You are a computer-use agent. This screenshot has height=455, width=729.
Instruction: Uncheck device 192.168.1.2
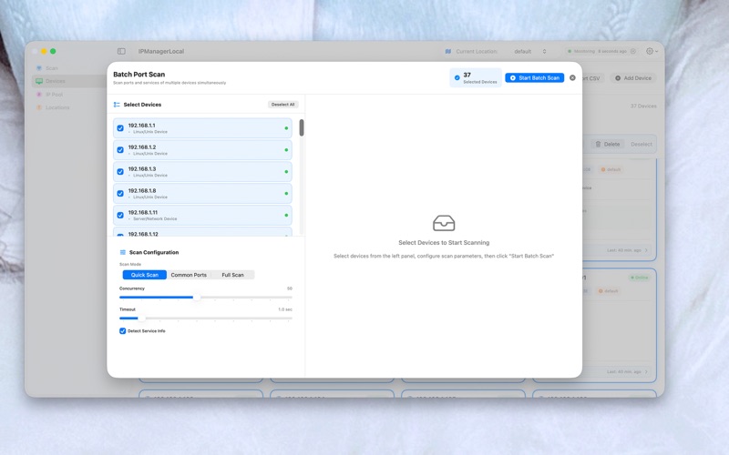(120, 150)
